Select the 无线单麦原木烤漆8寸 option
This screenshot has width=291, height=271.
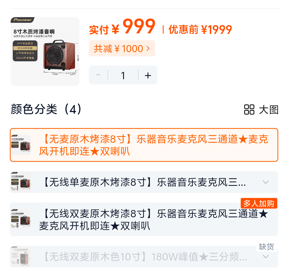(144, 182)
